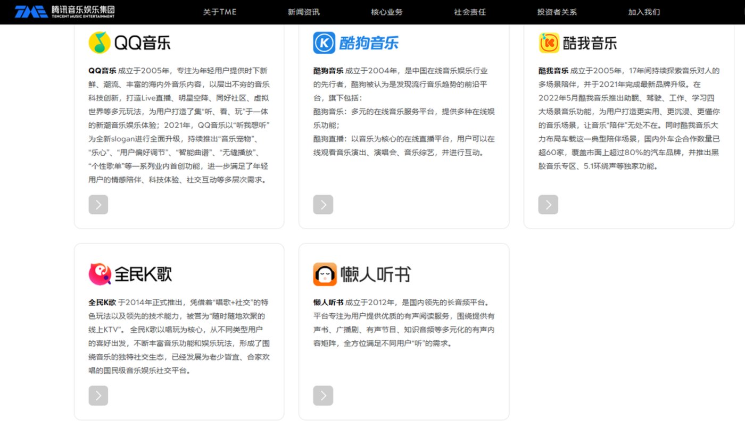Click the 酷狗音乐 blue K icon

pos(324,43)
